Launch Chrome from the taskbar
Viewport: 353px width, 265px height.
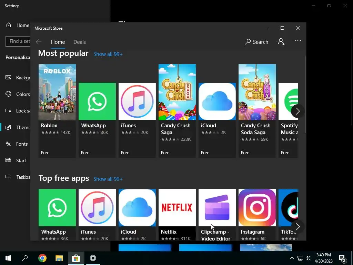pyautogui.click(x=42, y=258)
